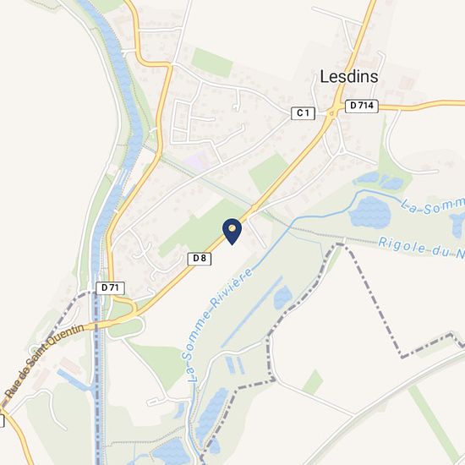Click the small purple building area on map

point(196,160)
